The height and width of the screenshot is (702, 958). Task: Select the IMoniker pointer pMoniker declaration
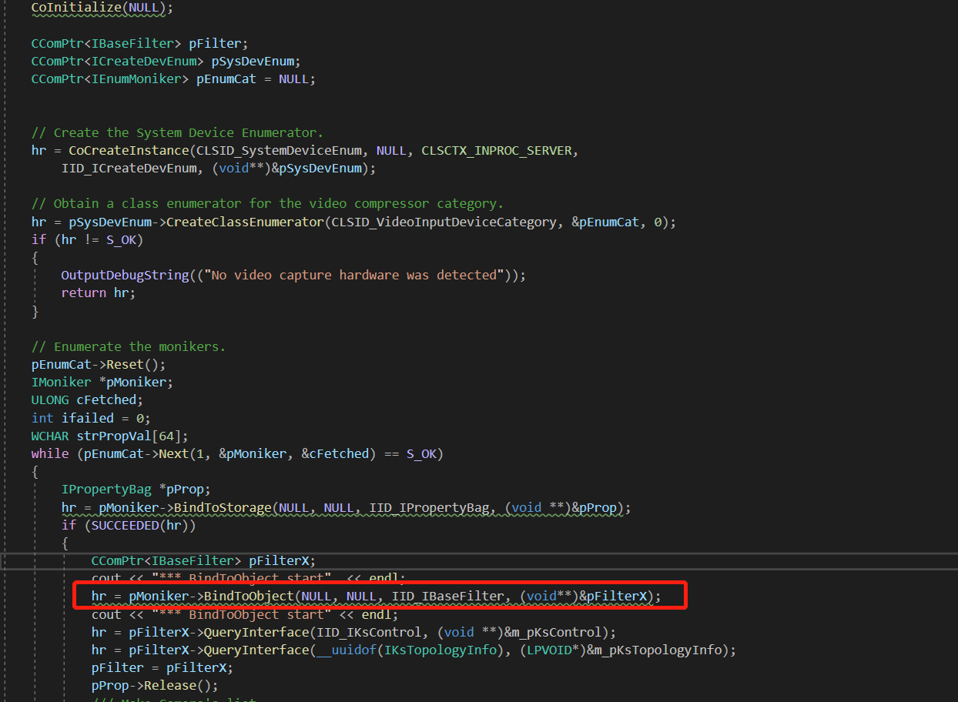[x=100, y=381]
